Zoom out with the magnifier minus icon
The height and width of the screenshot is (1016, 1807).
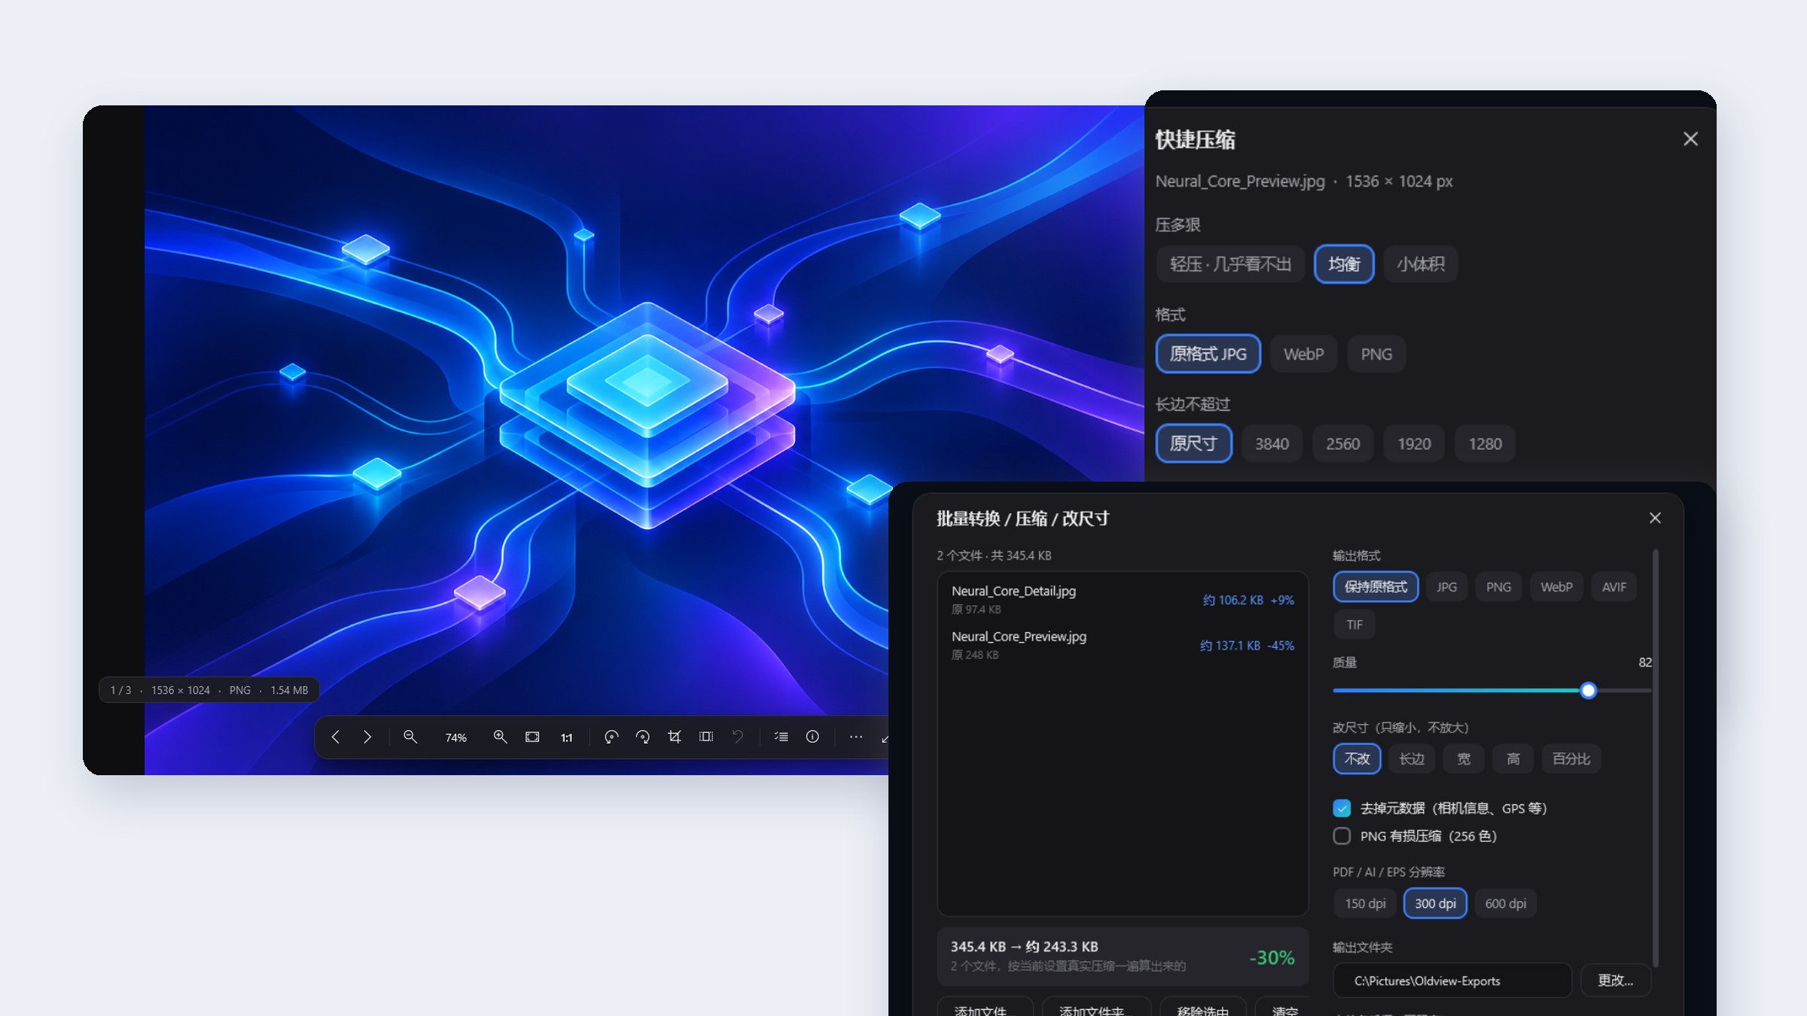410,737
